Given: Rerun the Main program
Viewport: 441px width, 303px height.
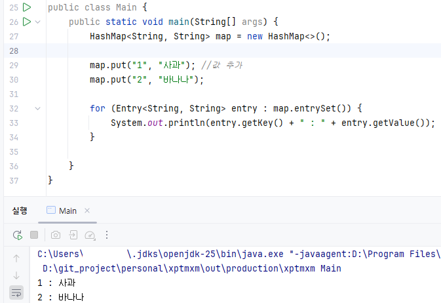Looking at the screenshot, I should coord(18,235).
